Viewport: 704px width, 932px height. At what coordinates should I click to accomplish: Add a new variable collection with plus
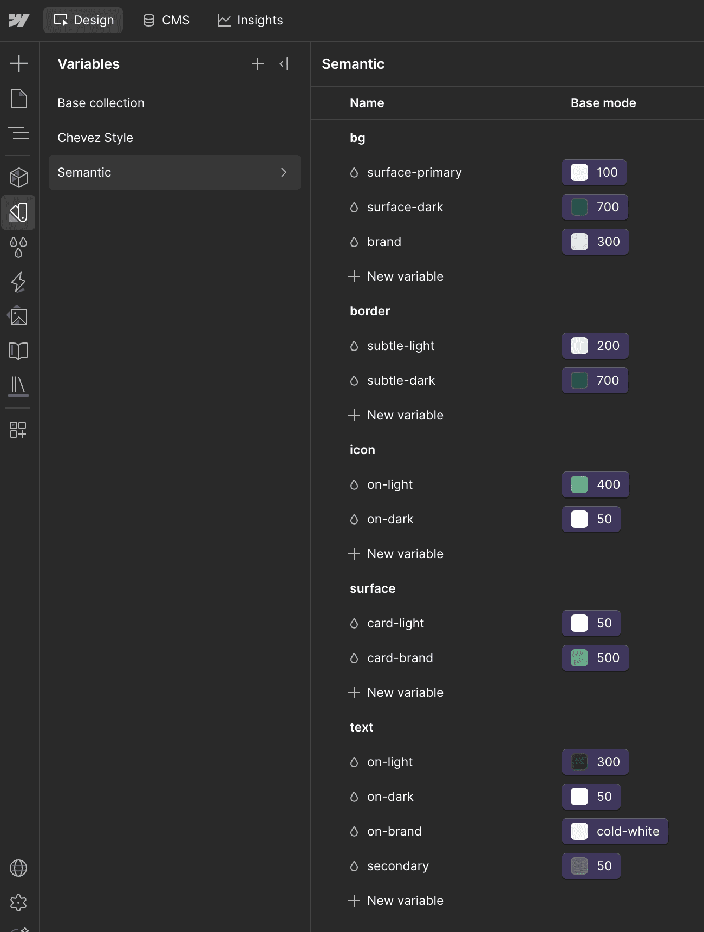tap(258, 64)
